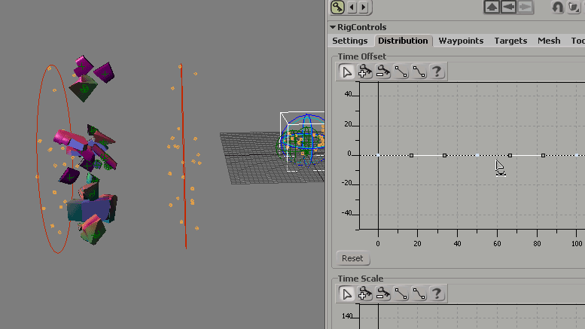The height and width of the screenshot is (329, 585).
Task: Select Time Offset curve key at position 50
Action: point(477,155)
